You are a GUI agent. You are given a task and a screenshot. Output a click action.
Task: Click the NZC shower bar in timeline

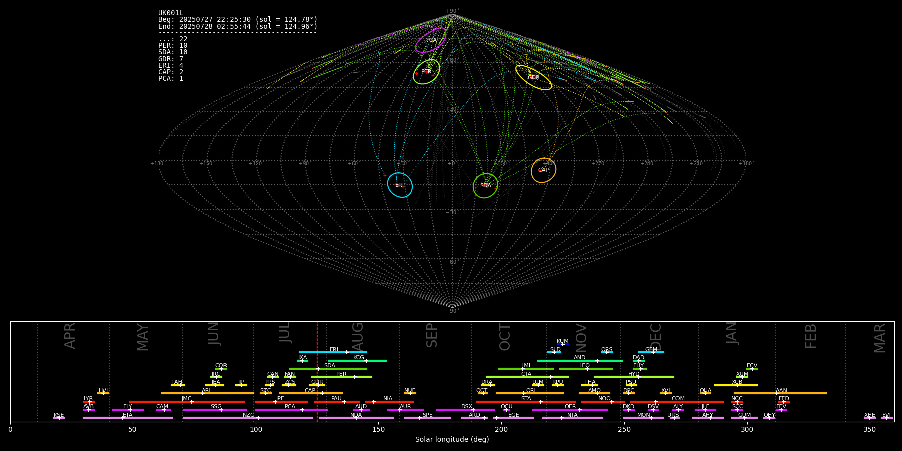click(248, 418)
